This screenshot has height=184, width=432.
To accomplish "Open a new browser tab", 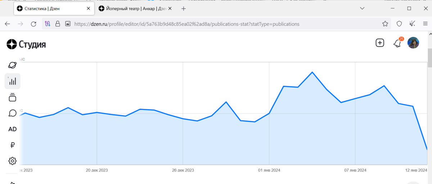I will (184, 8).
